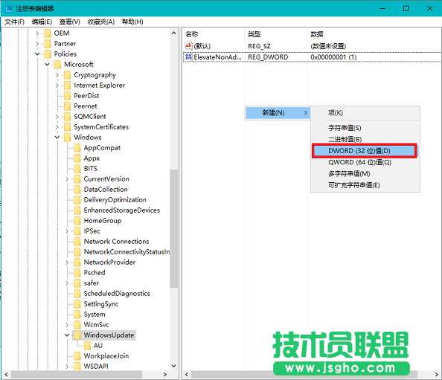Screen dimensions: 442x380
Task: Click the HomeGroup folder icon
Action: point(77,221)
